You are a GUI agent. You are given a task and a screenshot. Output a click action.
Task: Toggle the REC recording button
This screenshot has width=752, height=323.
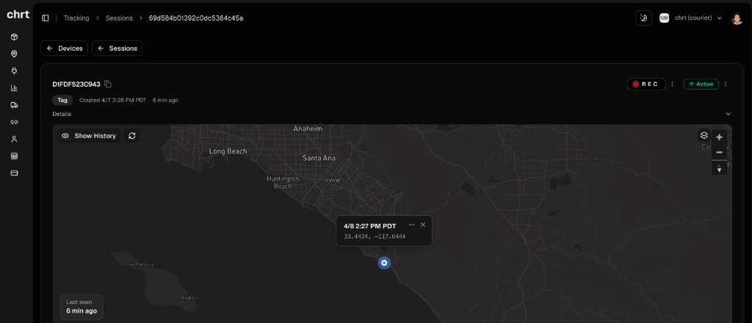click(646, 84)
